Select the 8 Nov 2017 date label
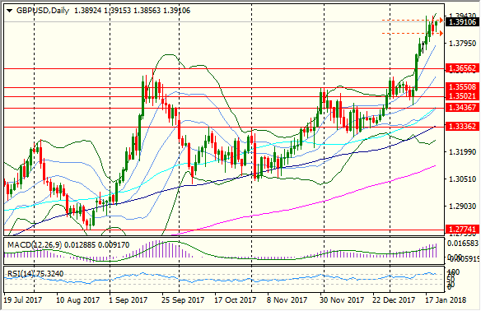This screenshot has width=481, height=311. [287, 299]
